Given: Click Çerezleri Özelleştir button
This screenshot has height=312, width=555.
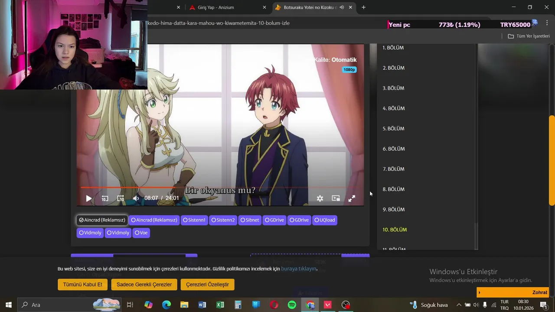Looking at the screenshot, I should [207, 285].
